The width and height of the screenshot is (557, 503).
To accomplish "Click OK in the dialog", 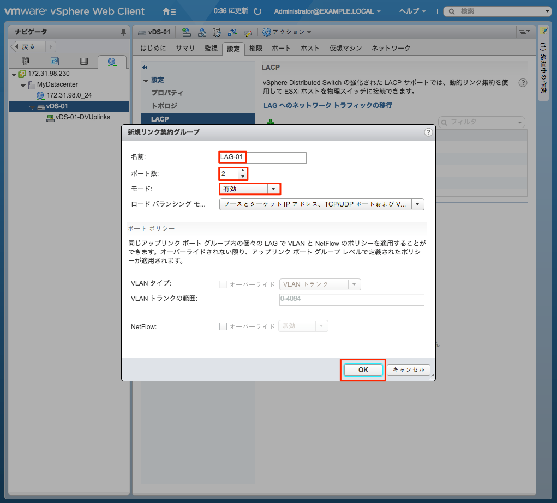I will pos(363,370).
